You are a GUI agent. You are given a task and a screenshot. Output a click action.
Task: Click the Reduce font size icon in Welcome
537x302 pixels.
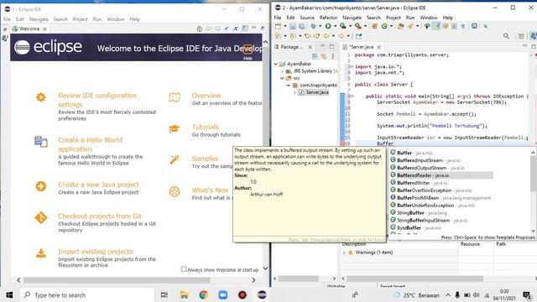coord(227,29)
